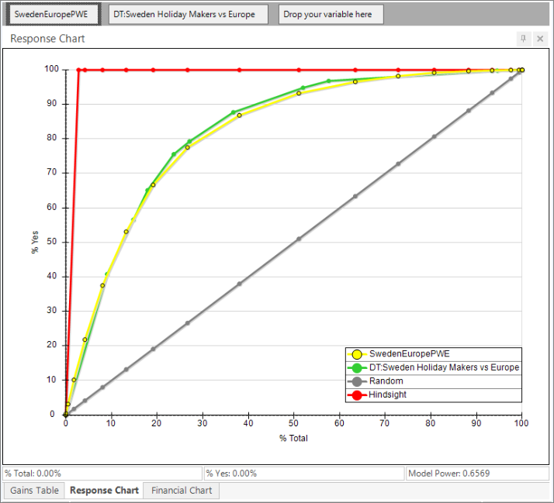Click the Hindsight legend label
This screenshot has height=503, width=554.
388,394
